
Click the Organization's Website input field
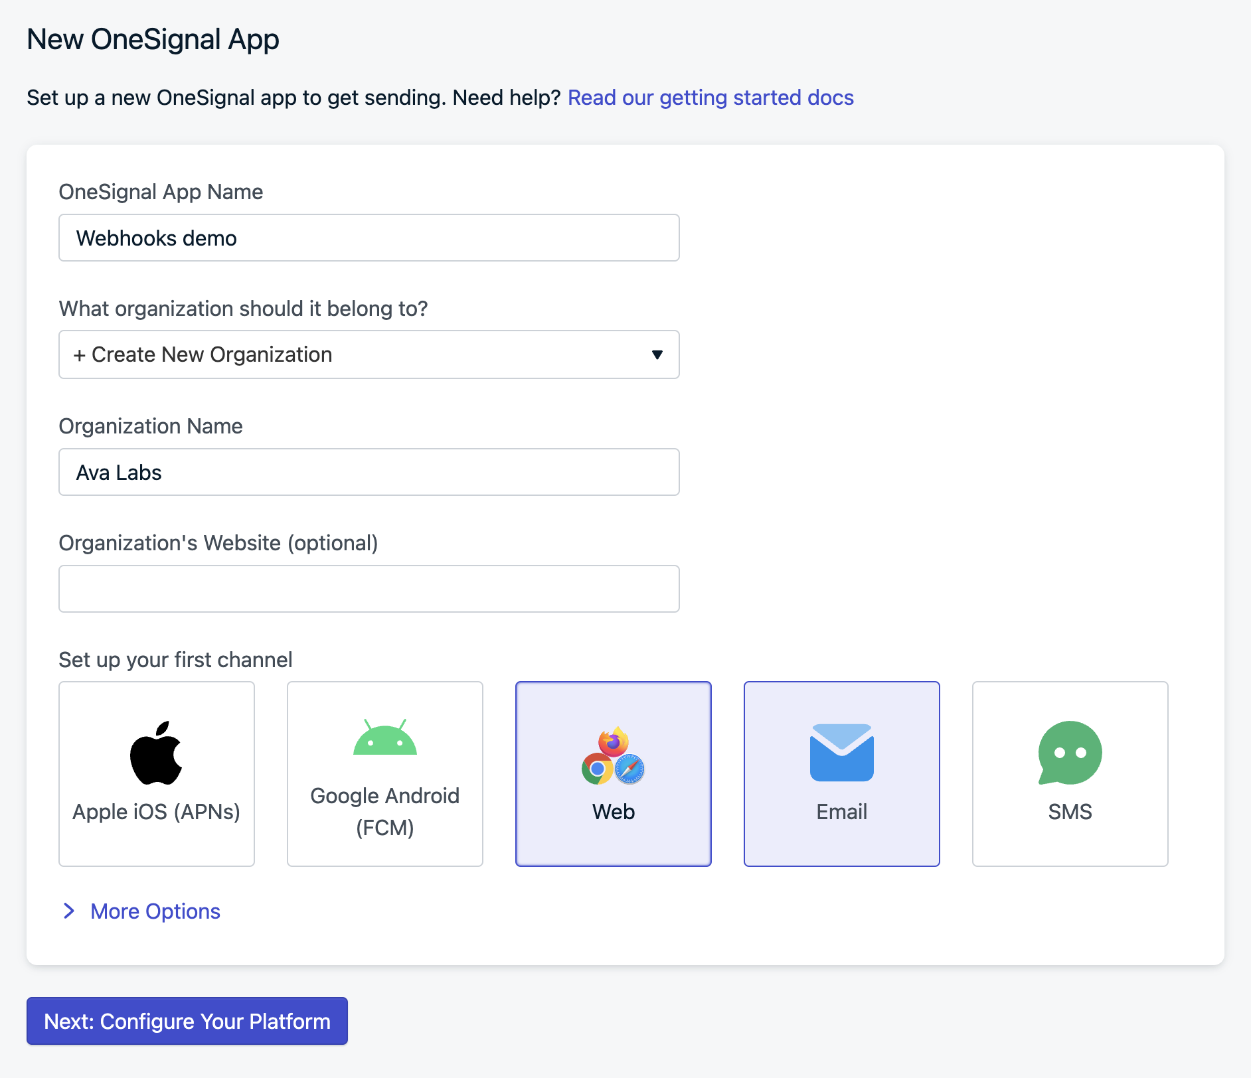pos(369,589)
